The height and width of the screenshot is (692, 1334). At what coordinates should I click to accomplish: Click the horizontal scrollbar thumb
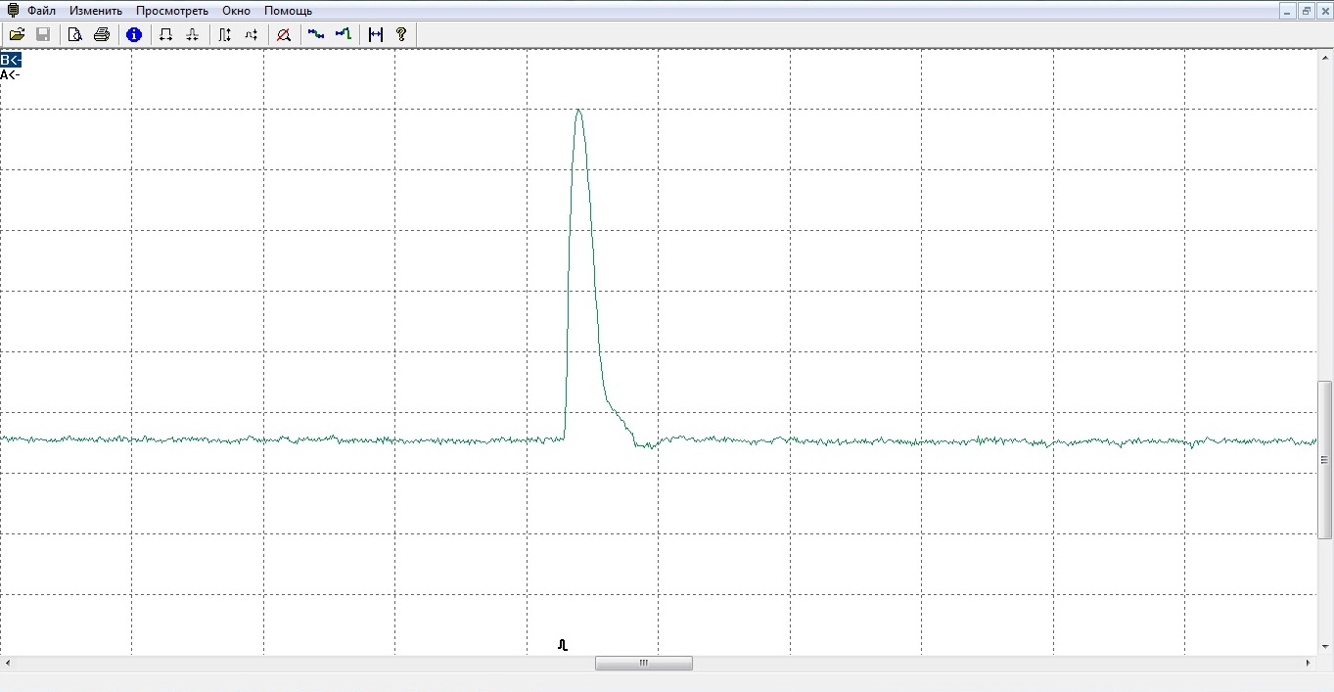click(x=643, y=663)
